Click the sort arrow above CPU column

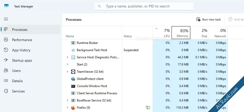coord(157,29)
